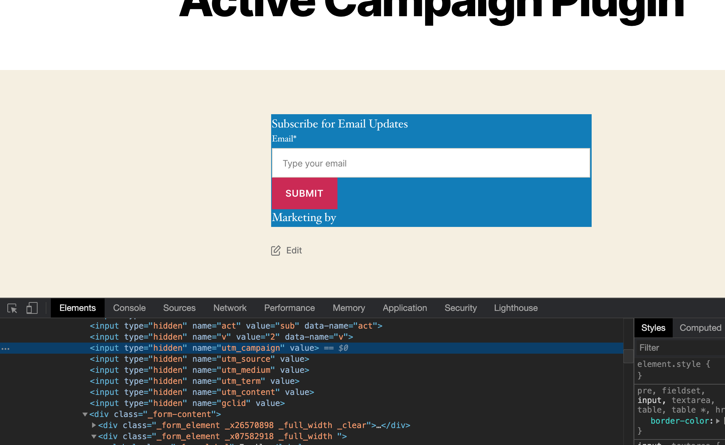Click the Edit pencil icon
Screen dimensions: 725x445
click(276, 250)
